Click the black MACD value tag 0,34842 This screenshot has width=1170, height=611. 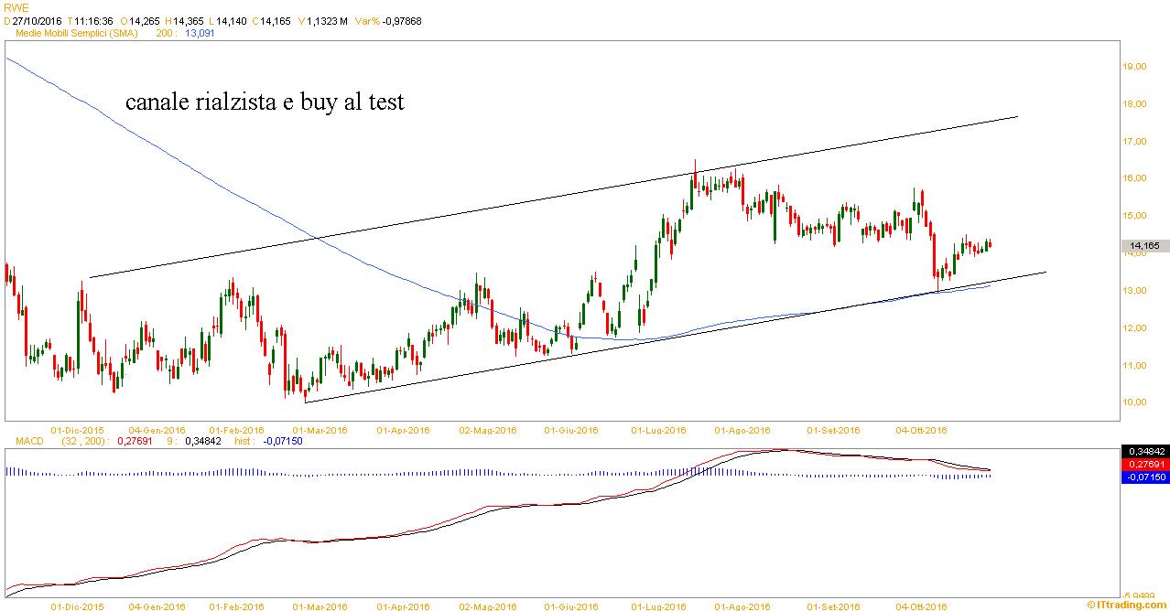pos(1144,452)
